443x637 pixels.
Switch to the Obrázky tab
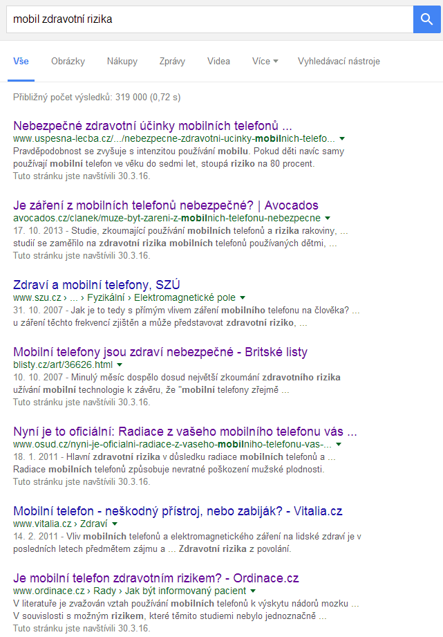pyautogui.click(x=68, y=62)
